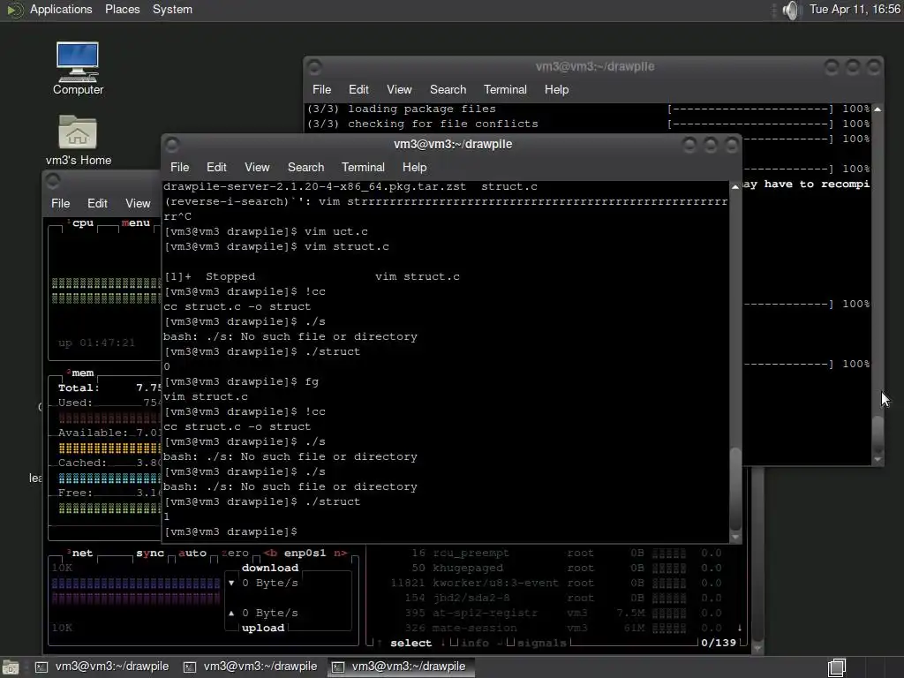Screen dimensions: 904x678
Task: Open File menu in the btop terminal window
Action: click(x=61, y=204)
